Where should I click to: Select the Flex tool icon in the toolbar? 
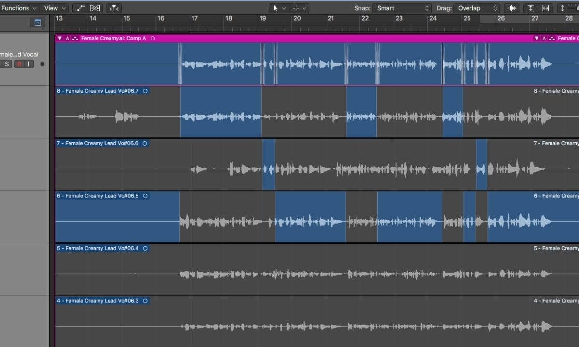coord(79,8)
